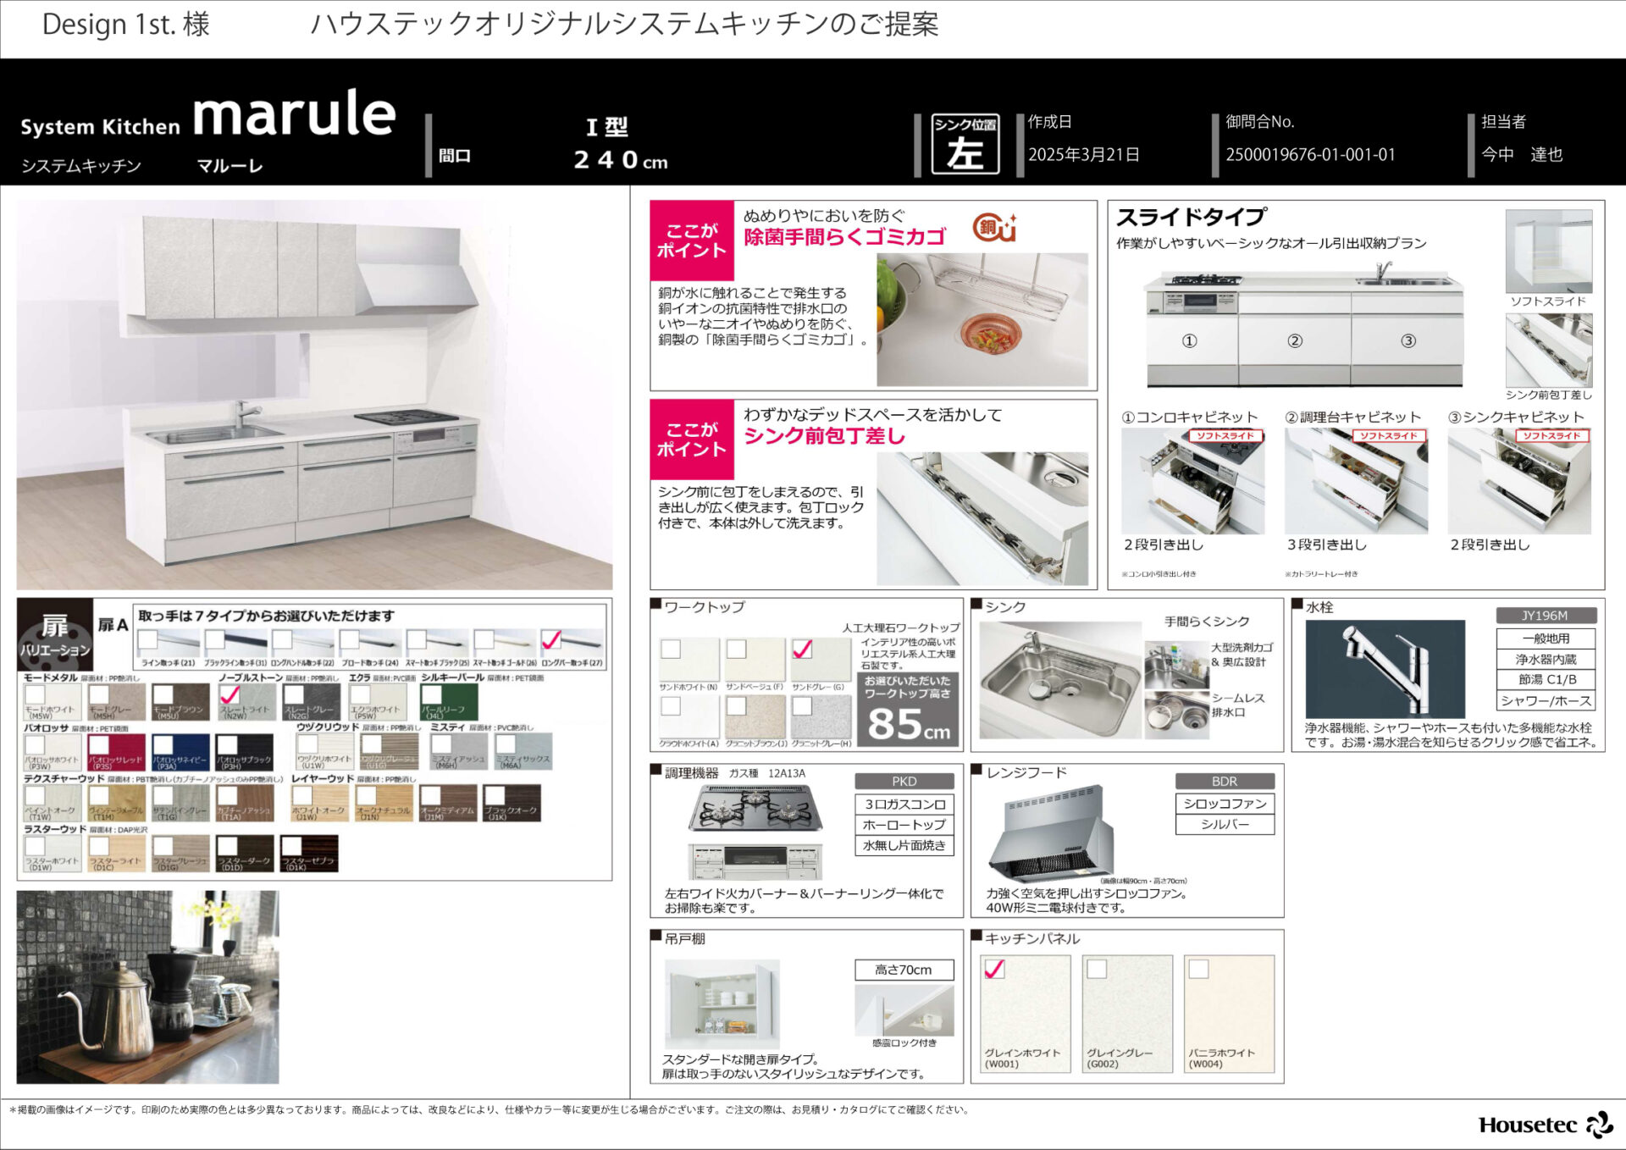The image size is (1626, 1150).
Task: Select the ブラックオーク (J1K) swatch
Action: point(512,803)
